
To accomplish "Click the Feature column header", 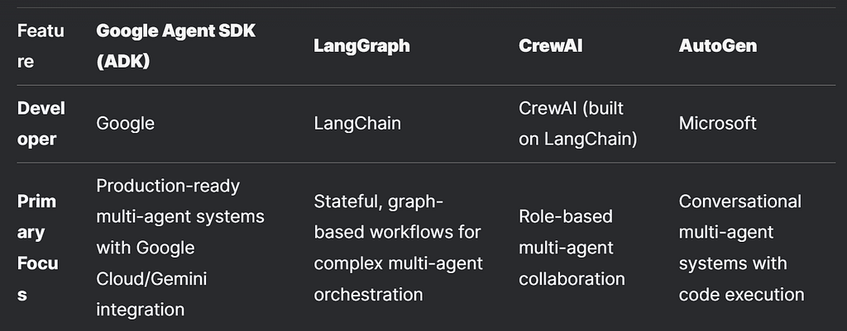I will (41, 46).
